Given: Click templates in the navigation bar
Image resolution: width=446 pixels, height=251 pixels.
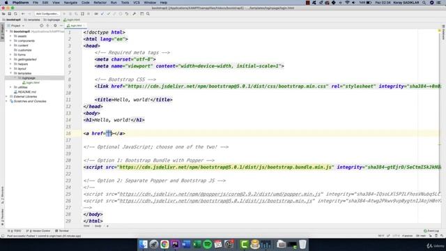Looking at the screenshot, I should [x=32, y=20].
